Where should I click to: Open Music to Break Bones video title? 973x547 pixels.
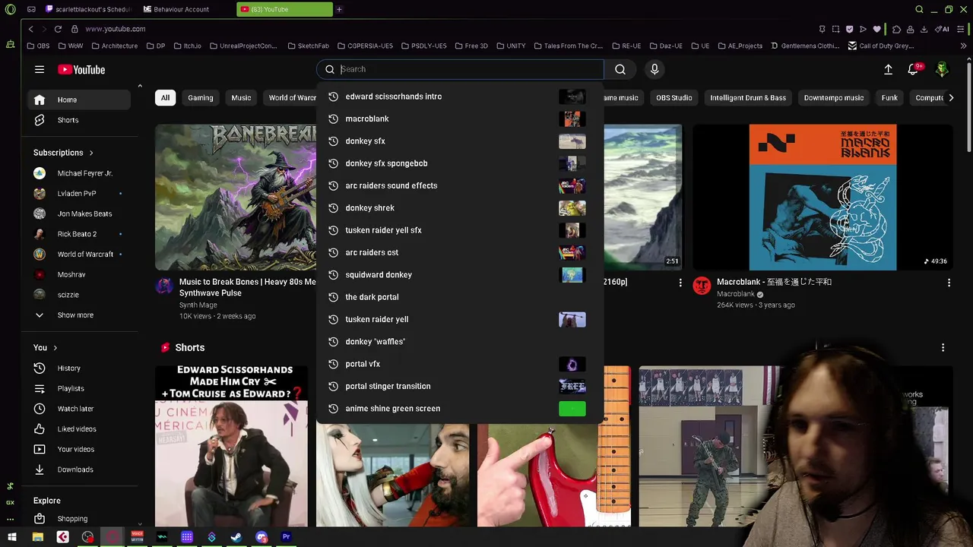point(247,287)
